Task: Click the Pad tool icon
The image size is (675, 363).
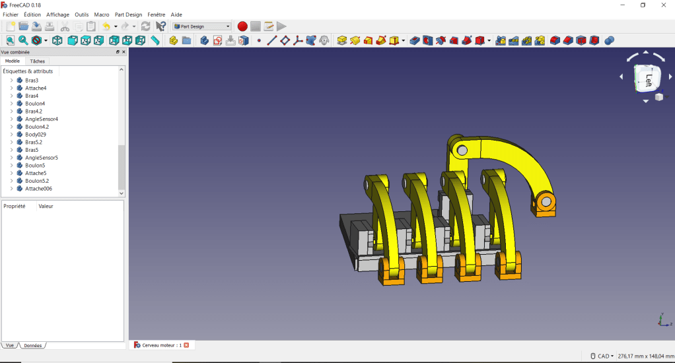Action: (x=342, y=41)
